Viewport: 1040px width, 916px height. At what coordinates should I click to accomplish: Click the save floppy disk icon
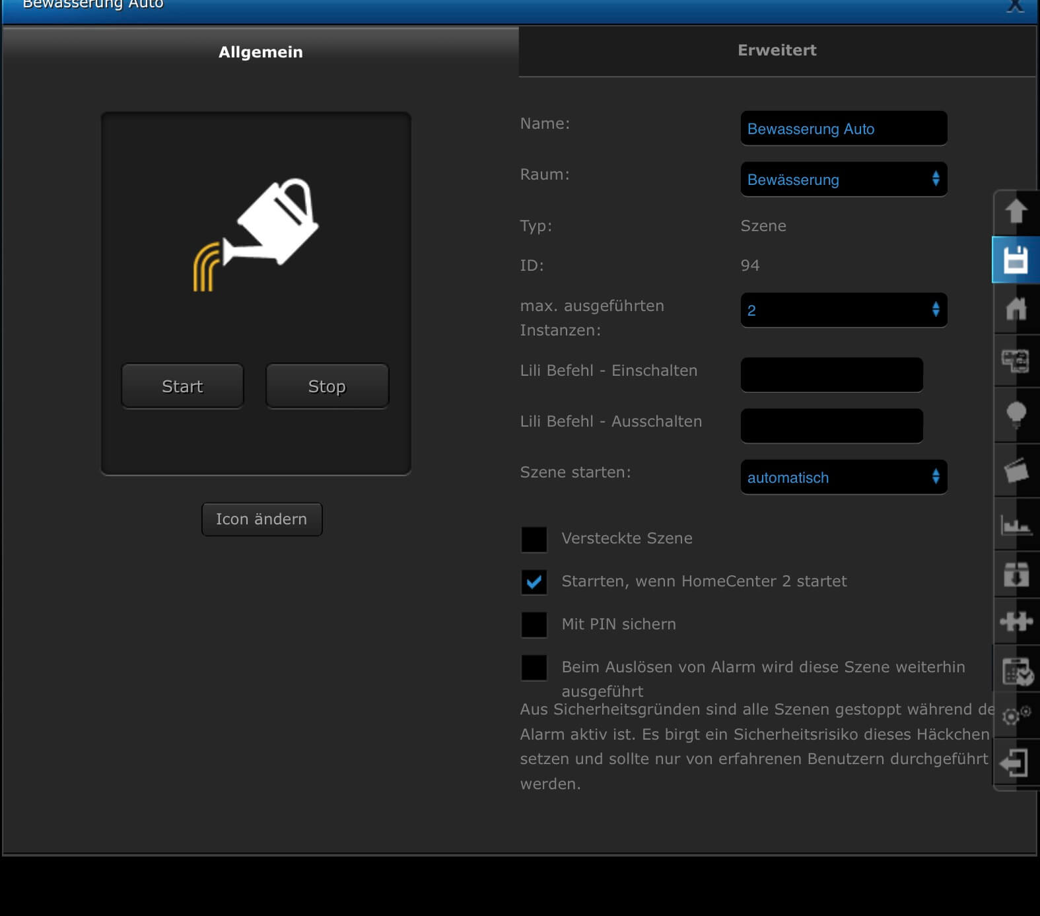tap(1016, 260)
